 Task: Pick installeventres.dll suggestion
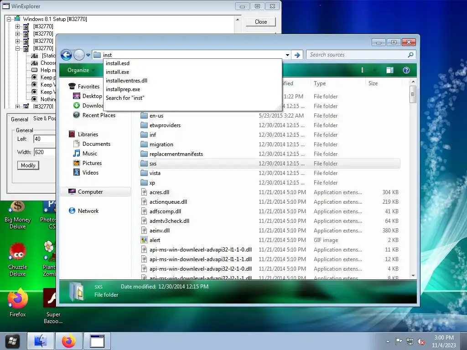126,80
